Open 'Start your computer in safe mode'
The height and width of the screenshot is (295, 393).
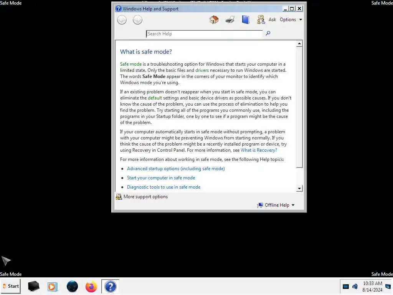[x=161, y=178]
